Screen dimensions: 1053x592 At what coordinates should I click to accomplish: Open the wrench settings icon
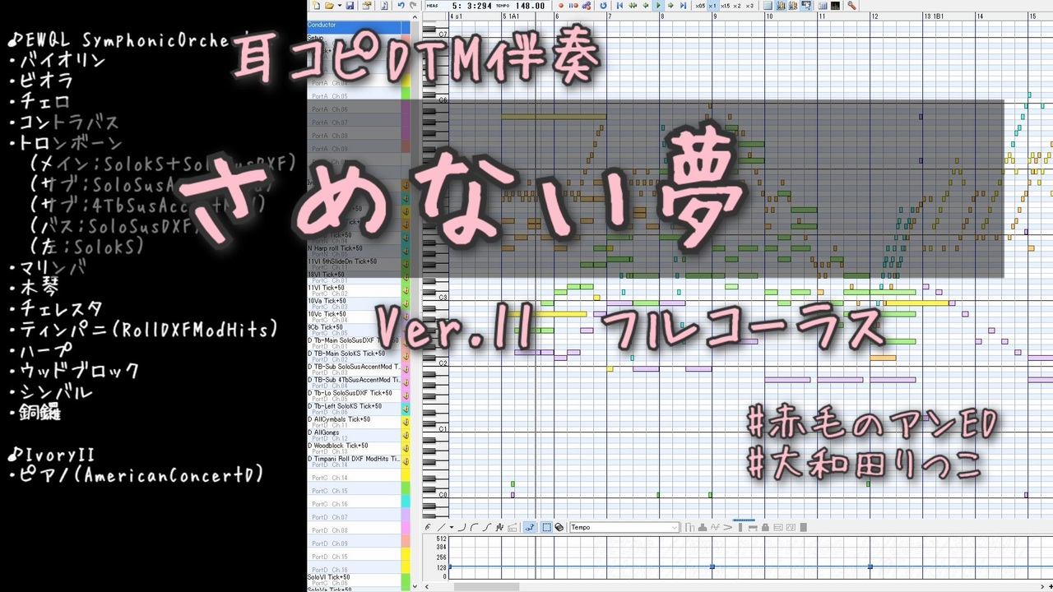coord(852,6)
